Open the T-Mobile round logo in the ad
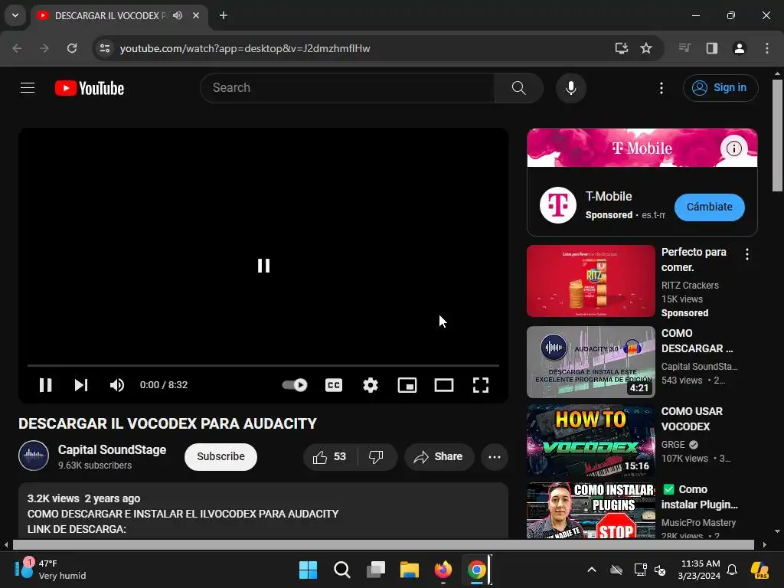This screenshot has height=588, width=784. 558,205
